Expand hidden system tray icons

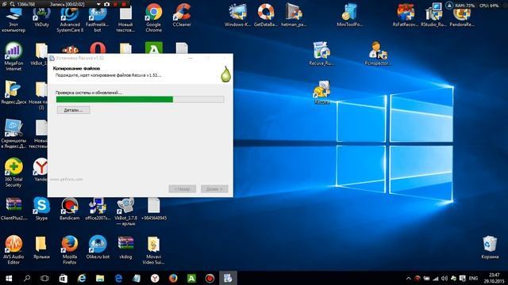[x=409, y=278]
